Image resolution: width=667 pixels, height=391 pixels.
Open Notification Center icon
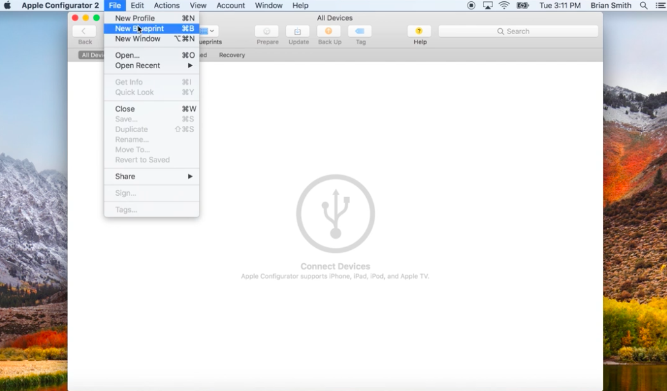pyautogui.click(x=660, y=6)
